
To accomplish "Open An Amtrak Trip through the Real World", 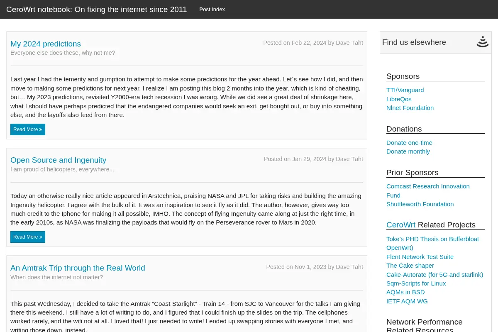I will coord(78,268).
